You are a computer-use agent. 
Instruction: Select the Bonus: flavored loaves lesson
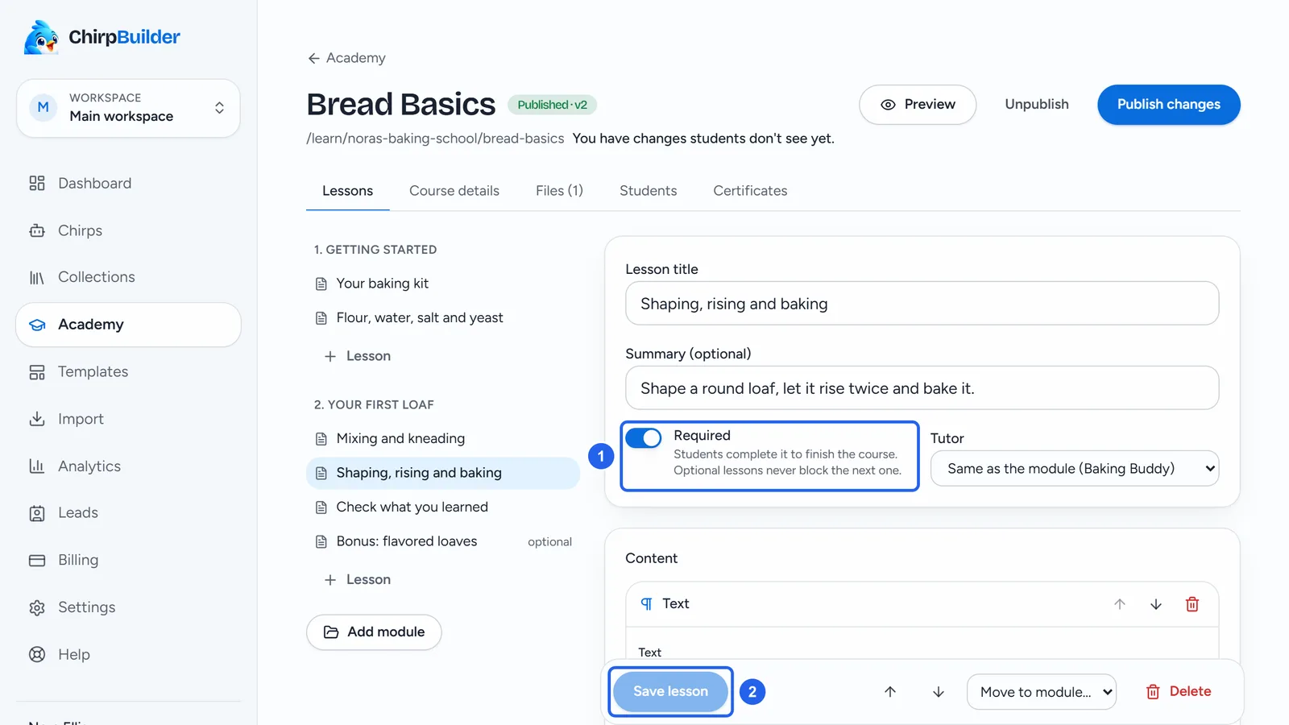[443, 541]
